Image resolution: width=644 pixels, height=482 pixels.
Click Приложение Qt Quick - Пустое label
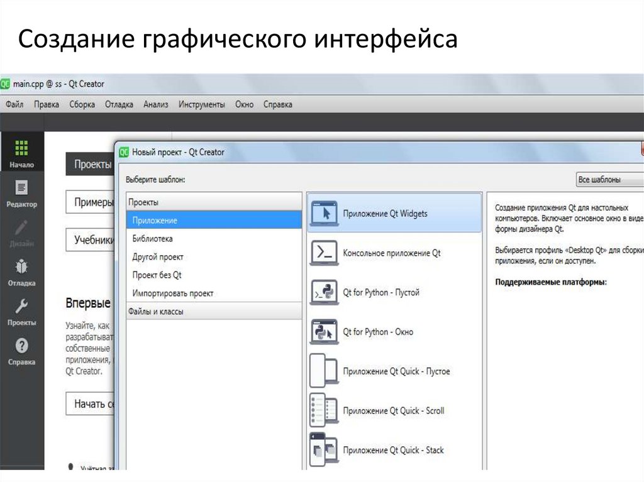tap(396, 371)
